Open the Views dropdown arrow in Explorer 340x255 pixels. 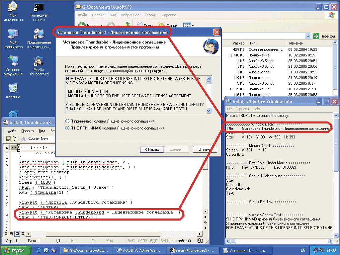tap(193, 26)
